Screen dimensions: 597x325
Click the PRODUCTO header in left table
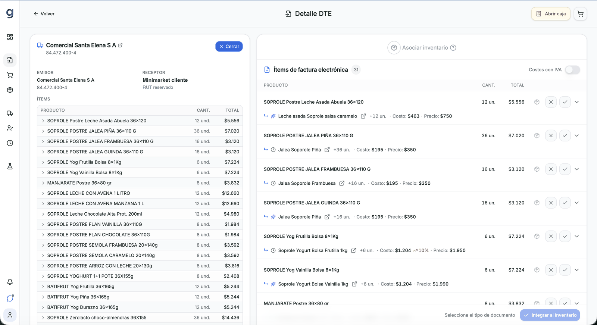click(53, 110)
